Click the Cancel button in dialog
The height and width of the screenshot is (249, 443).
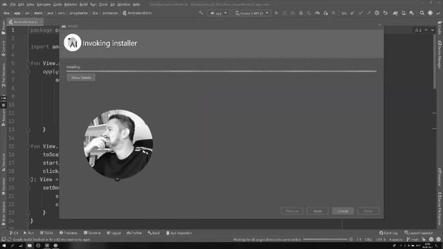[343, 211]
